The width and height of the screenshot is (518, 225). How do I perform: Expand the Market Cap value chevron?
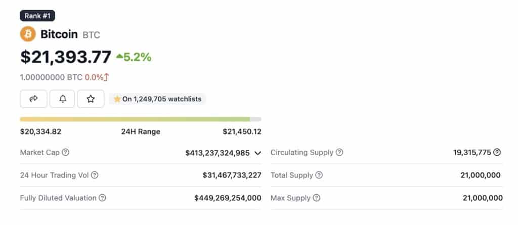[258, 153]
